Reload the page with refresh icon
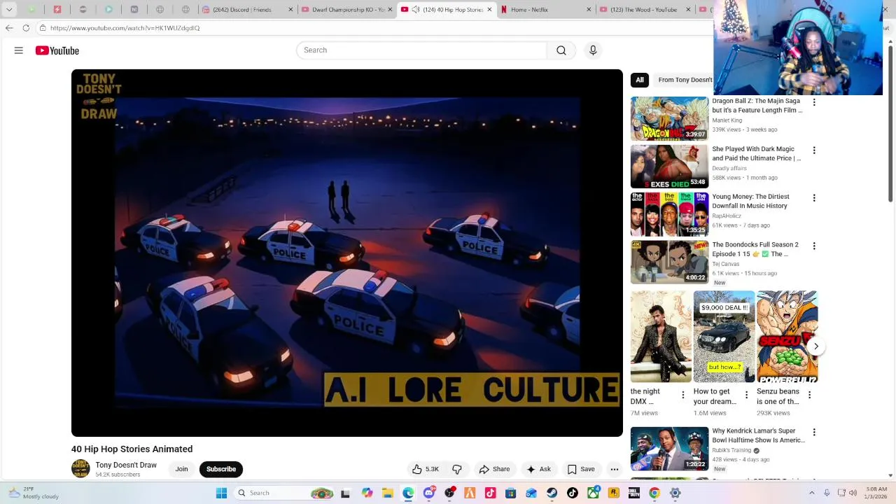This screenshot has width=896, height=504. point(26,28)
